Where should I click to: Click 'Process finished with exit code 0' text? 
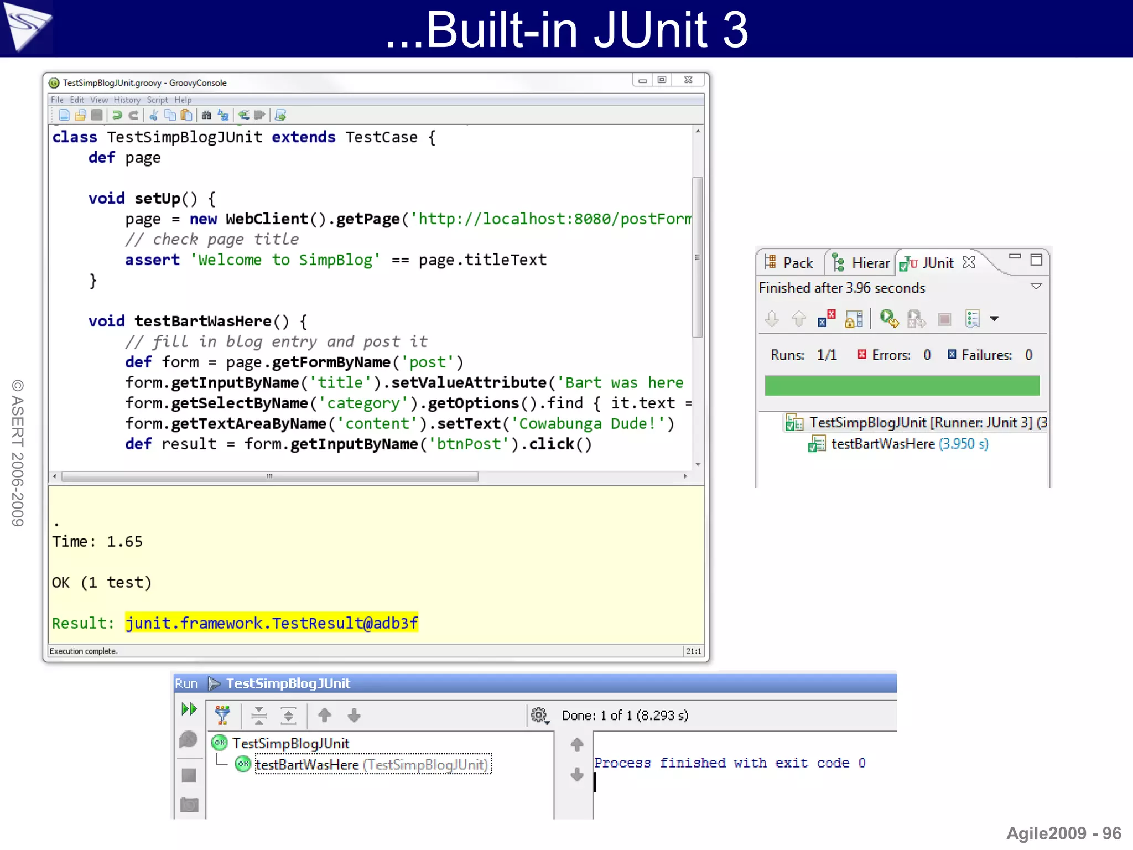tap(730, 763)
